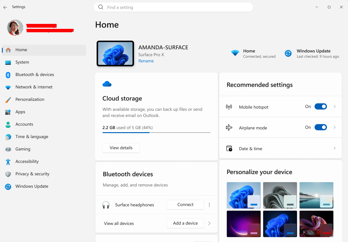Expand Mobile hotspot settings chevron

pyautogui.click(x=334, y=106)
